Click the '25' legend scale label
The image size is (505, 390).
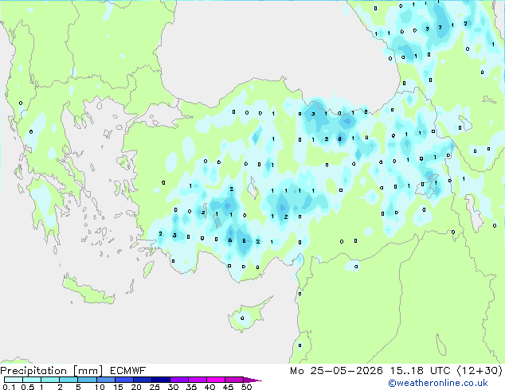click(155, 387)
